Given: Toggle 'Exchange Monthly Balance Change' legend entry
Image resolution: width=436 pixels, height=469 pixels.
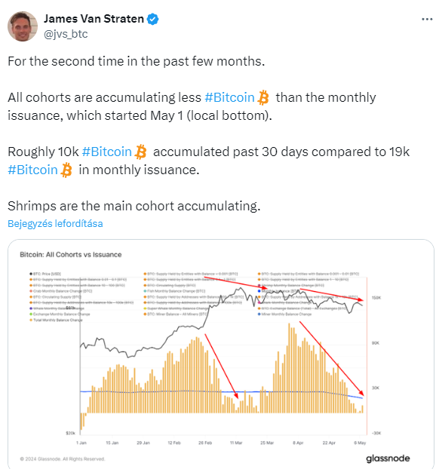Looking at the screenshot, I should (60, 314).
